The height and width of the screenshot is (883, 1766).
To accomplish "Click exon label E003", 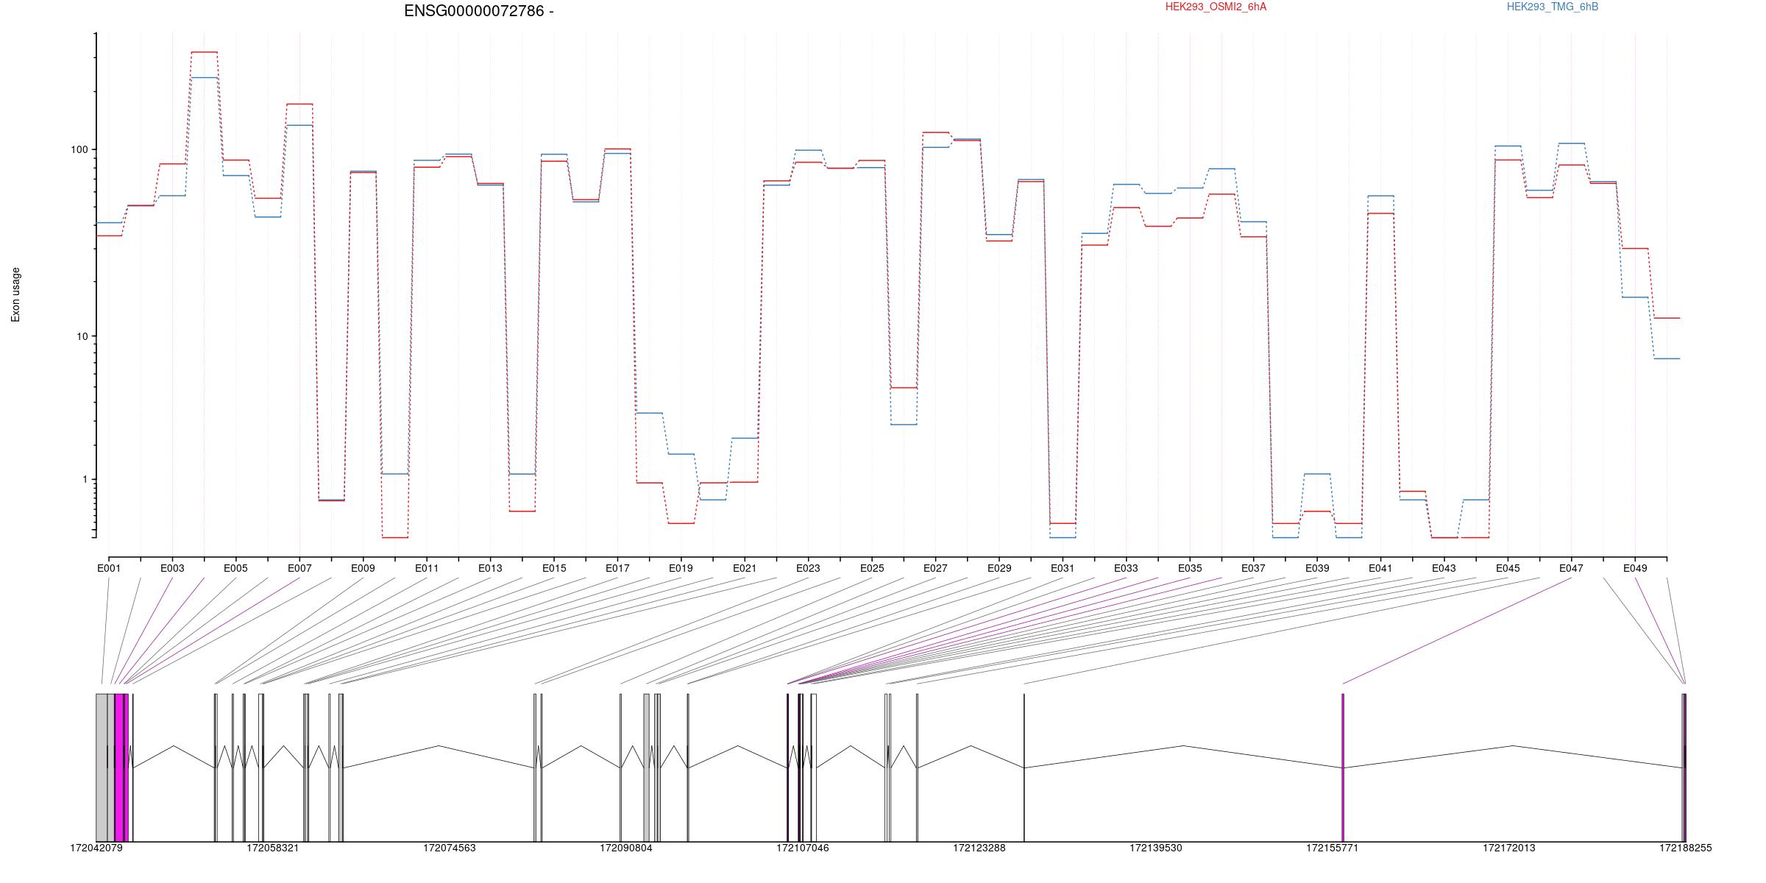I will 172,568.
